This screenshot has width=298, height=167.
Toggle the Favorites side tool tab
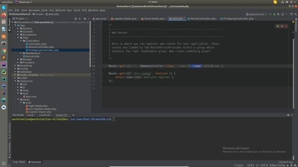pos(9,150)
